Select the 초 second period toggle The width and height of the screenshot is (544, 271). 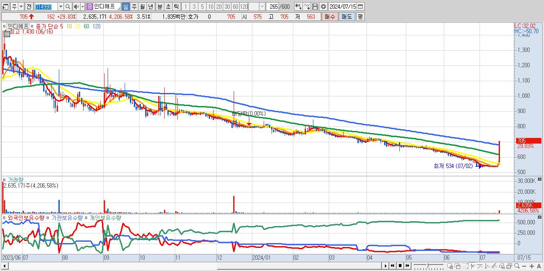tap(168, 7)
